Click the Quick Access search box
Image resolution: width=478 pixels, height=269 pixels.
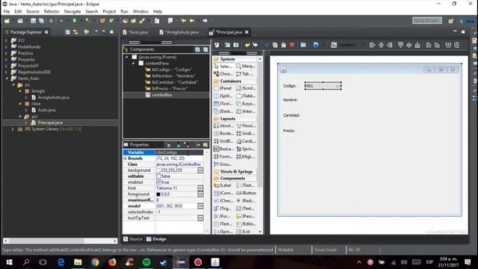pyautogui.click(x=426, y=20)
